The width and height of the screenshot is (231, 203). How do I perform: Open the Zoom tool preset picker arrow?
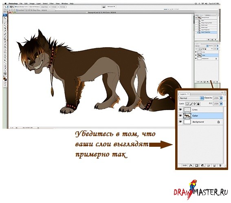tap(7, 7)
